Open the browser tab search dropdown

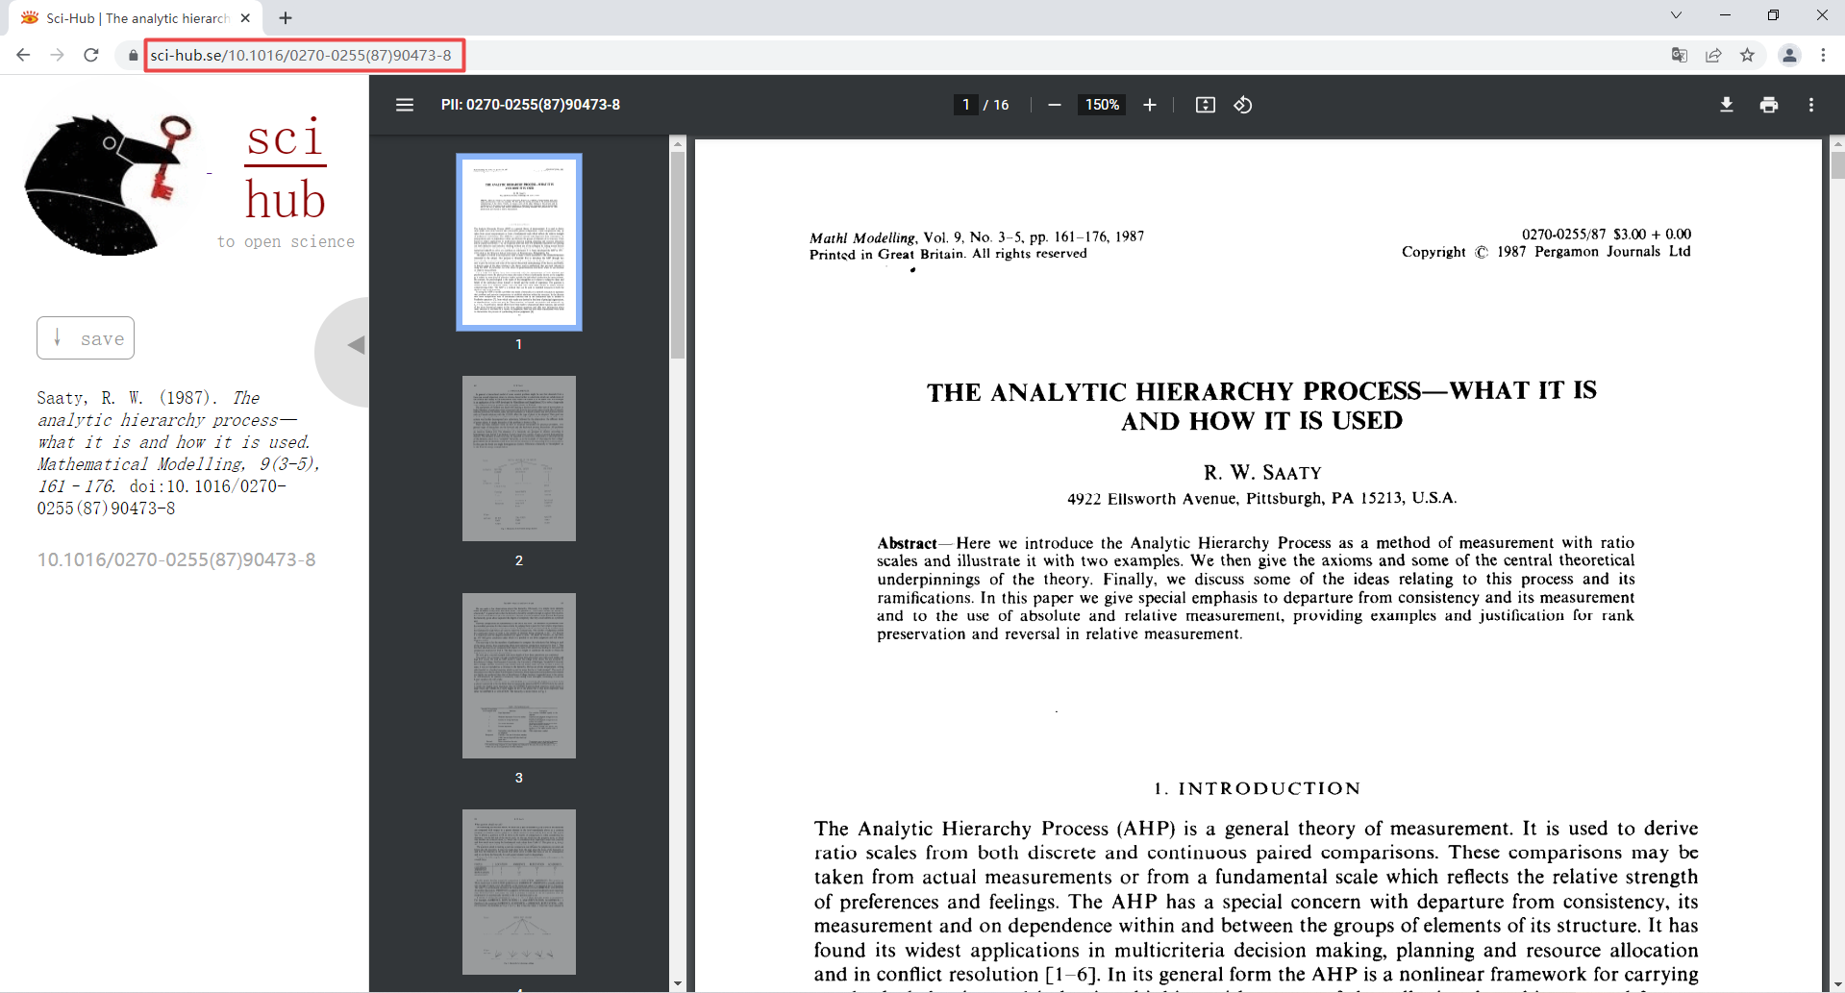point(1676,14)
